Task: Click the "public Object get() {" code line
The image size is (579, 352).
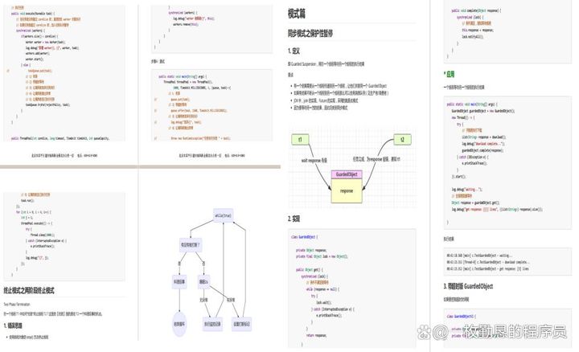Action: tap(309, 270)
